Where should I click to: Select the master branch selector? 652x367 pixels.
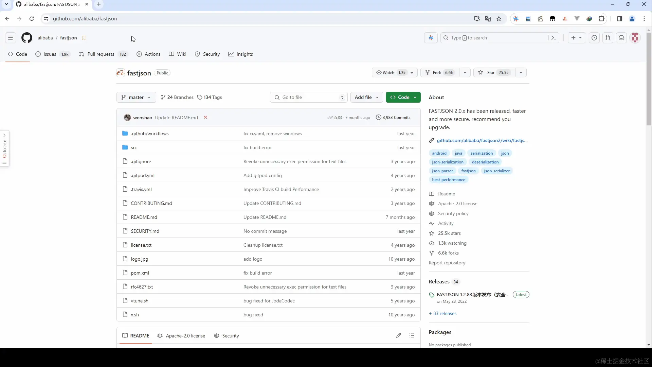coord(136,97)
